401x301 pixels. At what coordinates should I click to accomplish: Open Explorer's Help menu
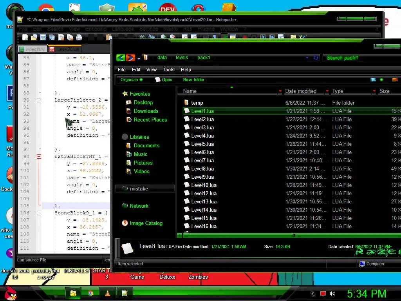pos(186,70)
